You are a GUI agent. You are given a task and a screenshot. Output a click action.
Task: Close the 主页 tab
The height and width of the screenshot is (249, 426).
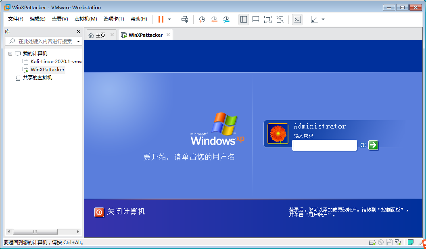click(x=112, y=35)
